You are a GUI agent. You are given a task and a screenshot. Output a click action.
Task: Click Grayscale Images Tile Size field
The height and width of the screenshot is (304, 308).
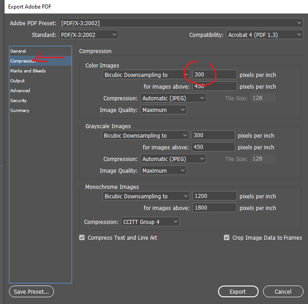pos(263,159)
